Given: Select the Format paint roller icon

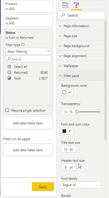Looking at the screenshot, I should click(76, 5).
